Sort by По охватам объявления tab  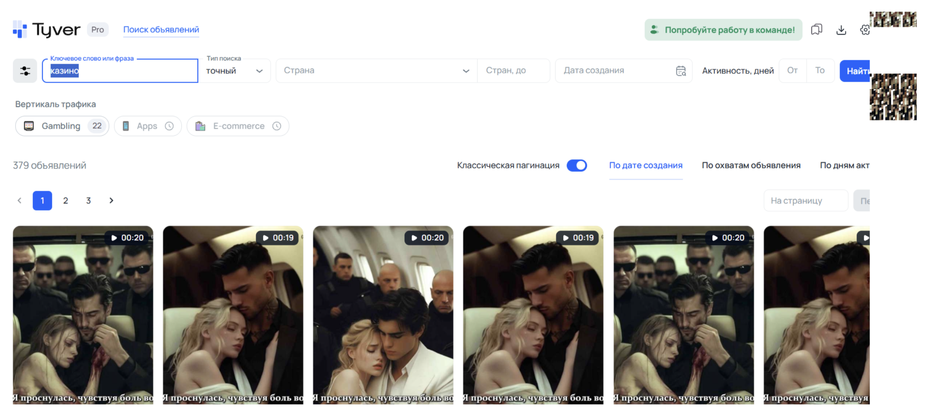(x=751, y=165)
